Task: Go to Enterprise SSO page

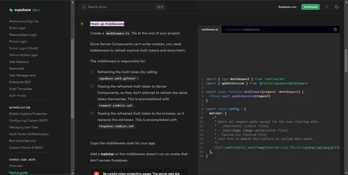Action: pyautogui.click(x=20, y=82)
